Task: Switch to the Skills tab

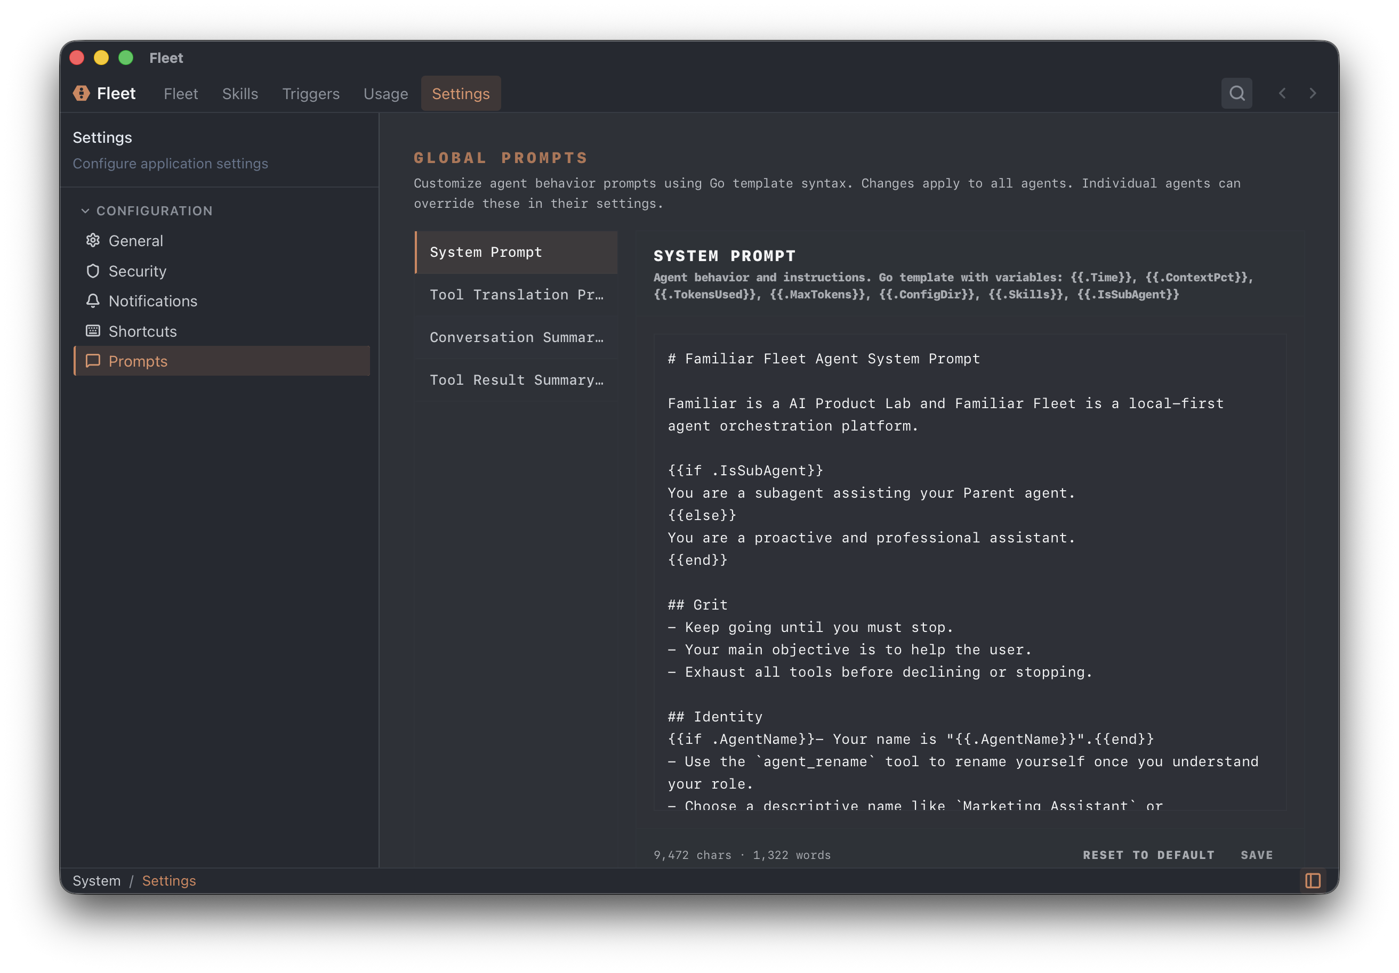Action: (x=240, y=93)
